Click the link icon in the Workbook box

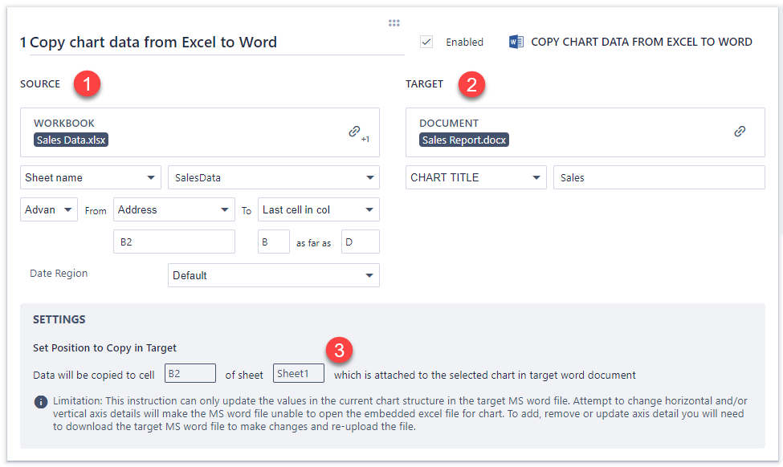click(x=354, y=132)
